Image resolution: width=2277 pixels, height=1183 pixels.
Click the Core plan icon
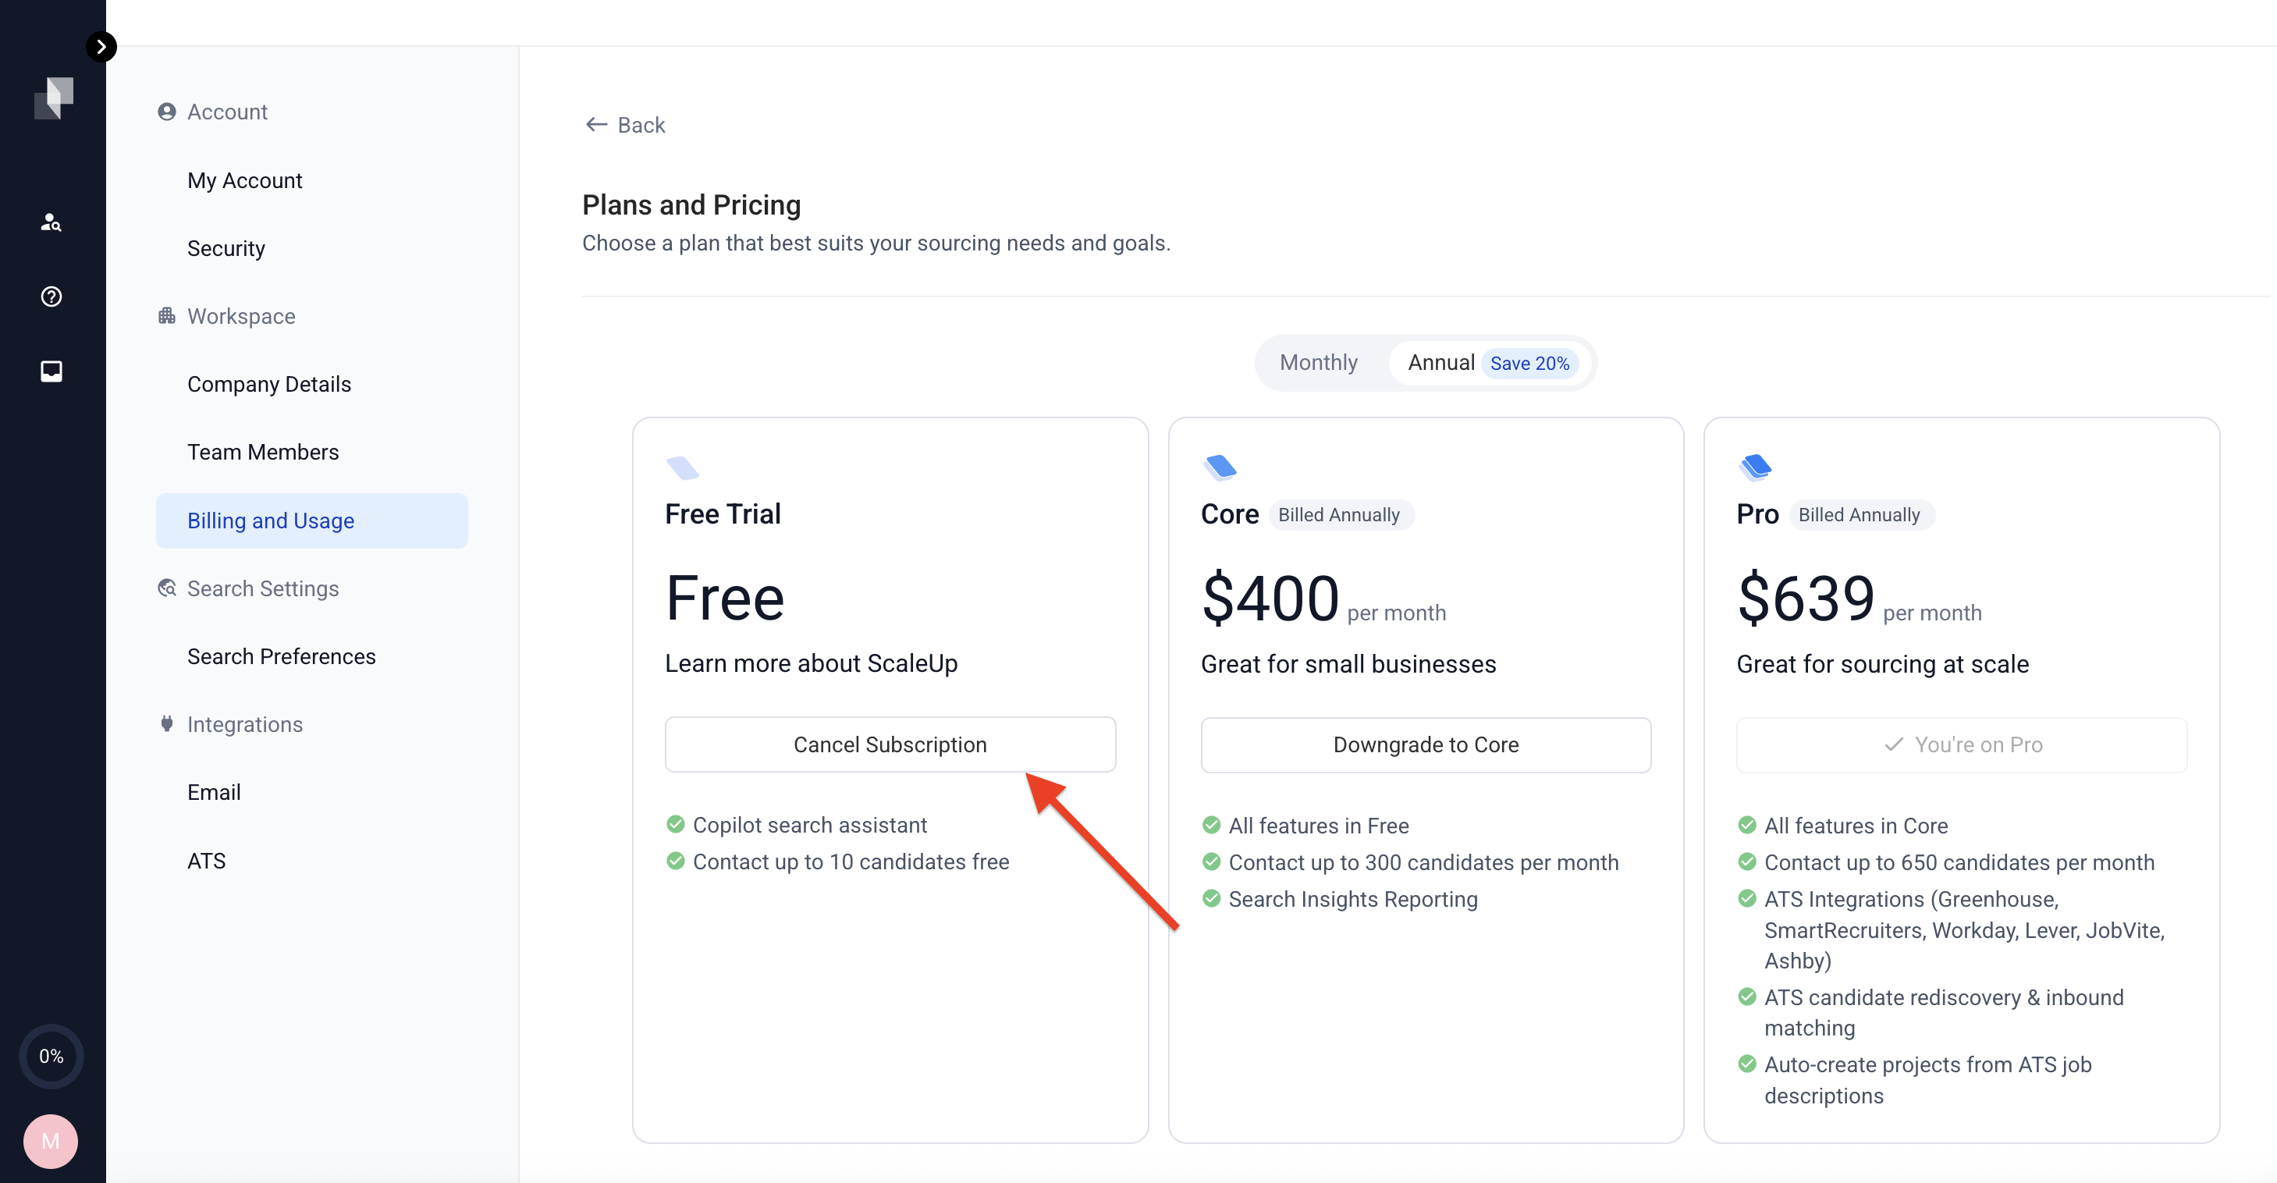pos(1220,467)
